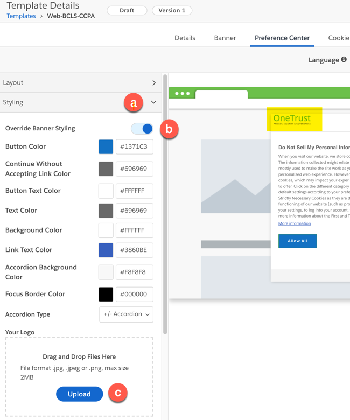Click the Your Logo label

[20, 332]
